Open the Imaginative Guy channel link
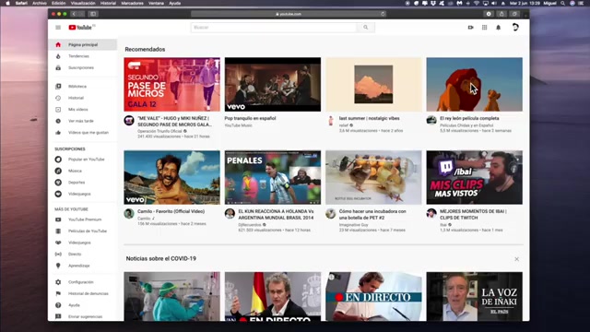Viewport: 590px width, 332px height. click(x=353, y=225)
